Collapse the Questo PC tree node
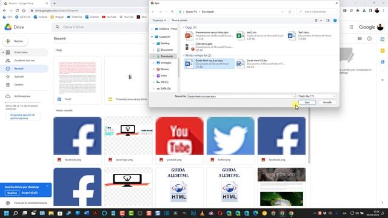388x218 pixels. (152, 37)
